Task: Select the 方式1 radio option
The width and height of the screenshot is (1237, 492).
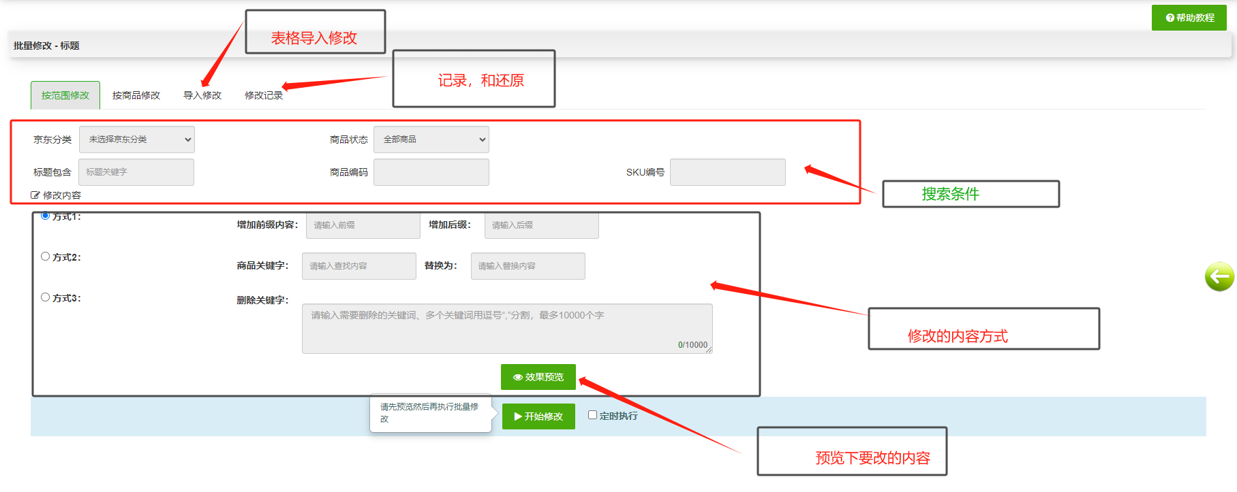Action: coord(45,216)
